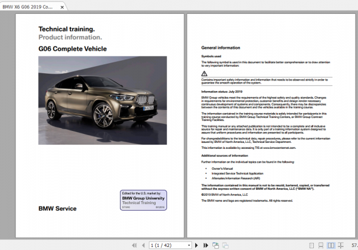The height and width of the screenshot is (250, 358).
Task: Click the X6 car cover image
Action: [103, 101]
